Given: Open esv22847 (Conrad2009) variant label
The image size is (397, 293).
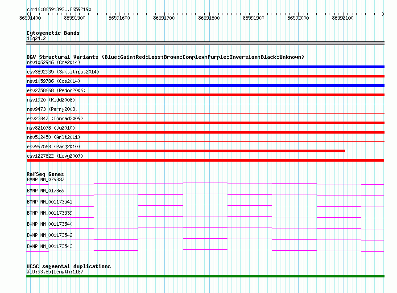Looking at the screenshot, I should 55,118.
